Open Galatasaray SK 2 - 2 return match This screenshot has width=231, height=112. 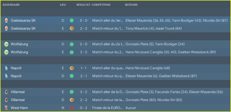[83, 28]
